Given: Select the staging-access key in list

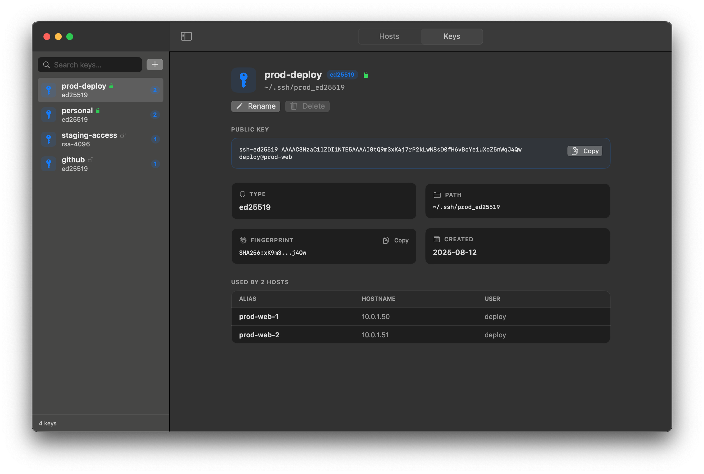Looking at the screenshot, I should 100,139.
